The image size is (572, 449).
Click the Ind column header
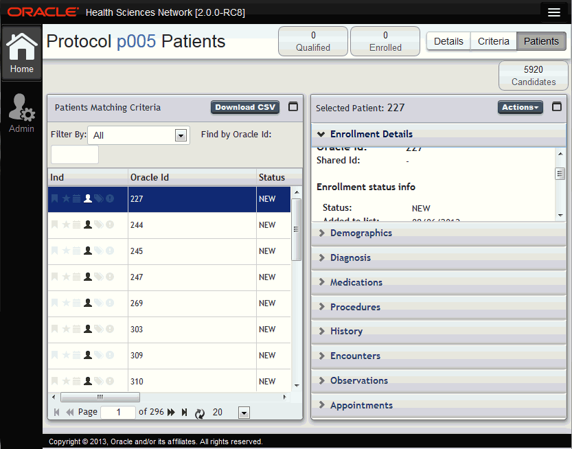pos(88,177)
